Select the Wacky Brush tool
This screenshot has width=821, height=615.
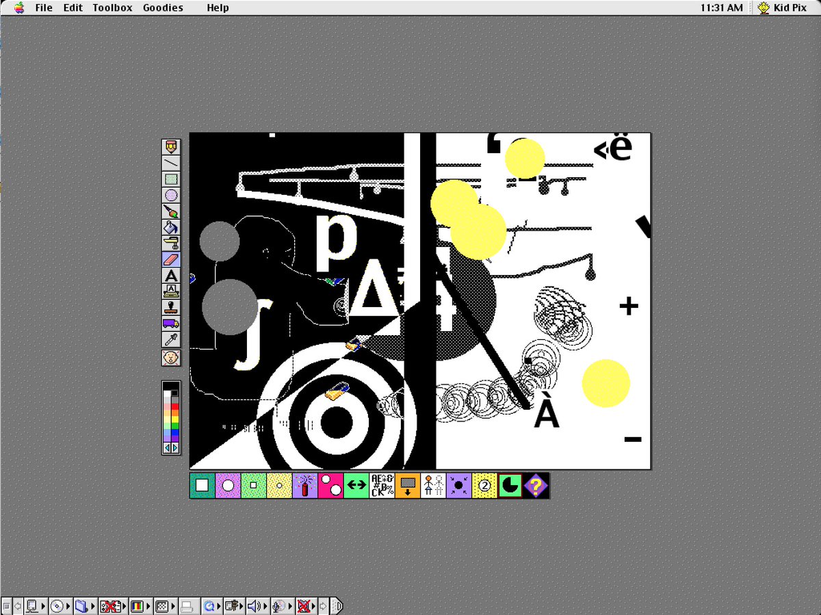pos(171,212)
